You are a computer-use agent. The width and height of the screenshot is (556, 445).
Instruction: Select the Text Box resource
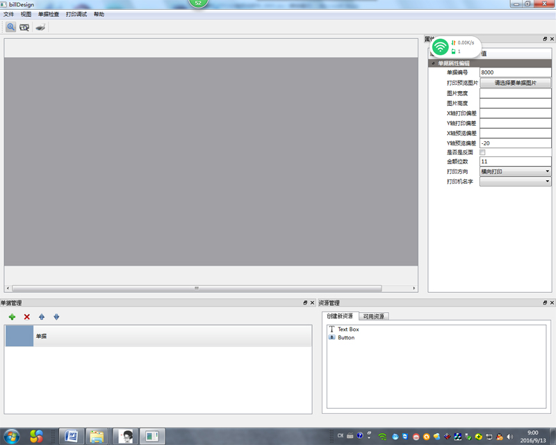click(347, 329)
